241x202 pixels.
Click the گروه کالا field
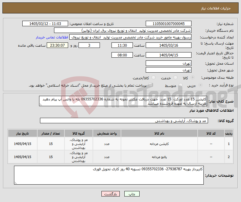(x=124, y=121)
